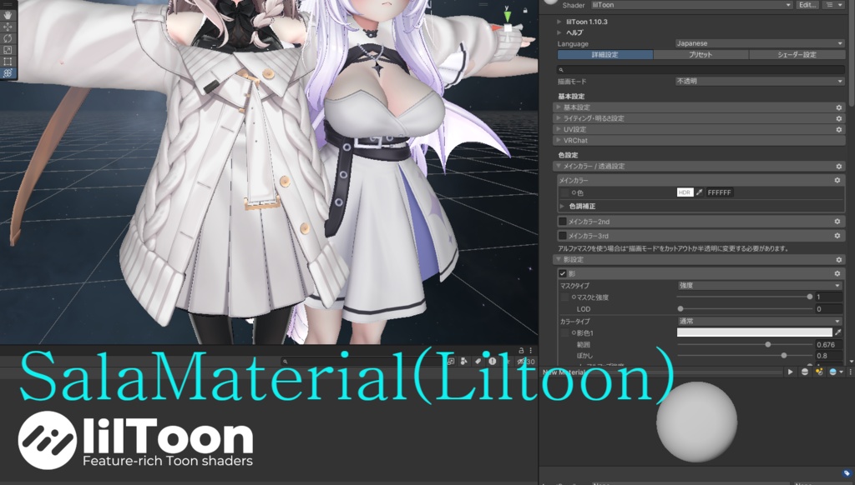This screenshot has height=485, width=855.
Task: Adjust the LOD slider
Action: click(745, 308)
